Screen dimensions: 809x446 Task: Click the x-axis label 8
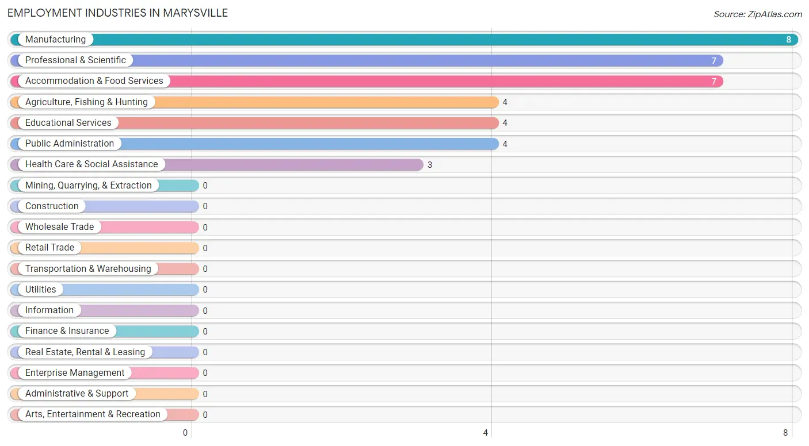click(786, 433)
